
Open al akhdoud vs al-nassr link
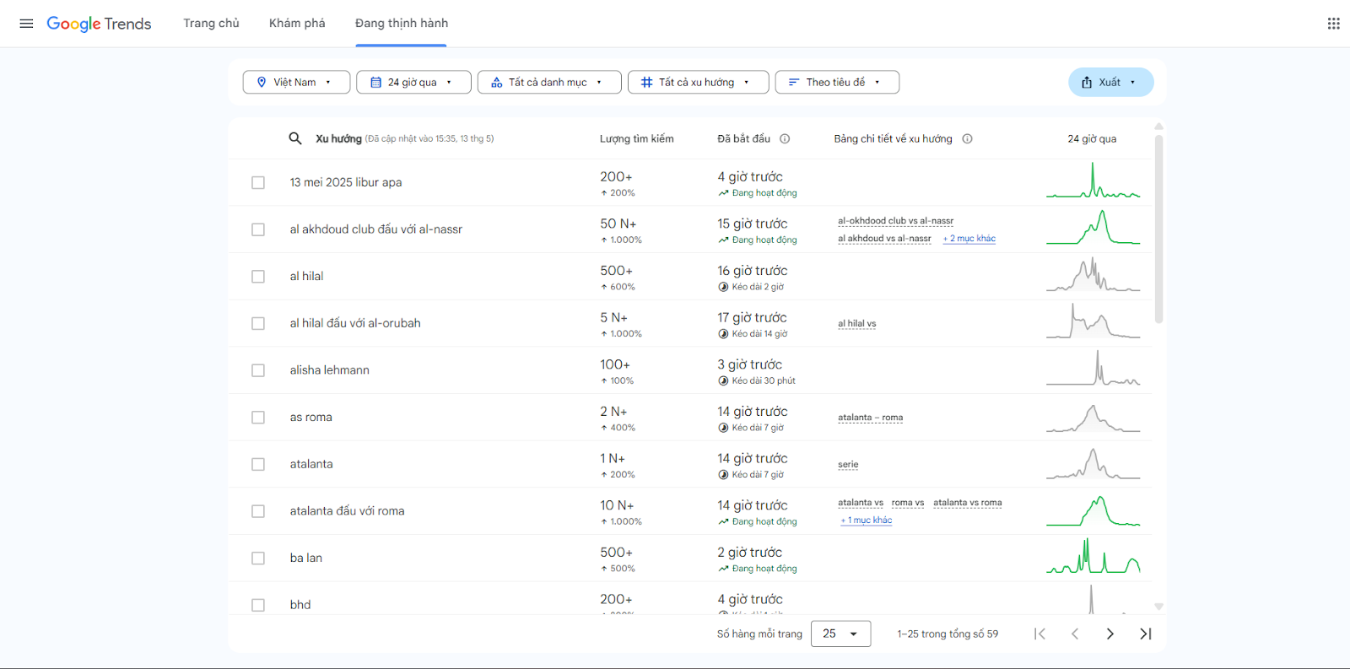click(884, 239)
